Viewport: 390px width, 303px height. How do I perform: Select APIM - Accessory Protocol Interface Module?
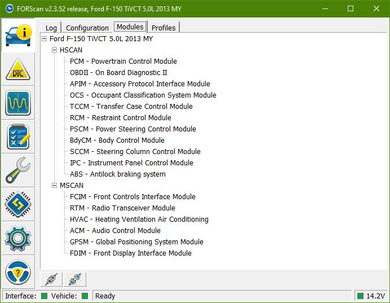pyautogui.click(x=140, y=84)
